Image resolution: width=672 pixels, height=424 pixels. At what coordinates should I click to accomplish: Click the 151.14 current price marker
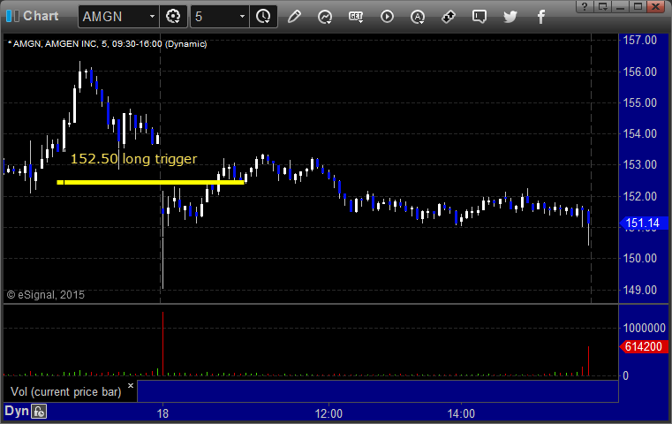coord(644,223)
